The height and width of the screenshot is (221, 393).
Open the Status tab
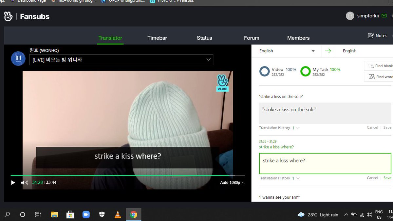click(x=204, y=38)
